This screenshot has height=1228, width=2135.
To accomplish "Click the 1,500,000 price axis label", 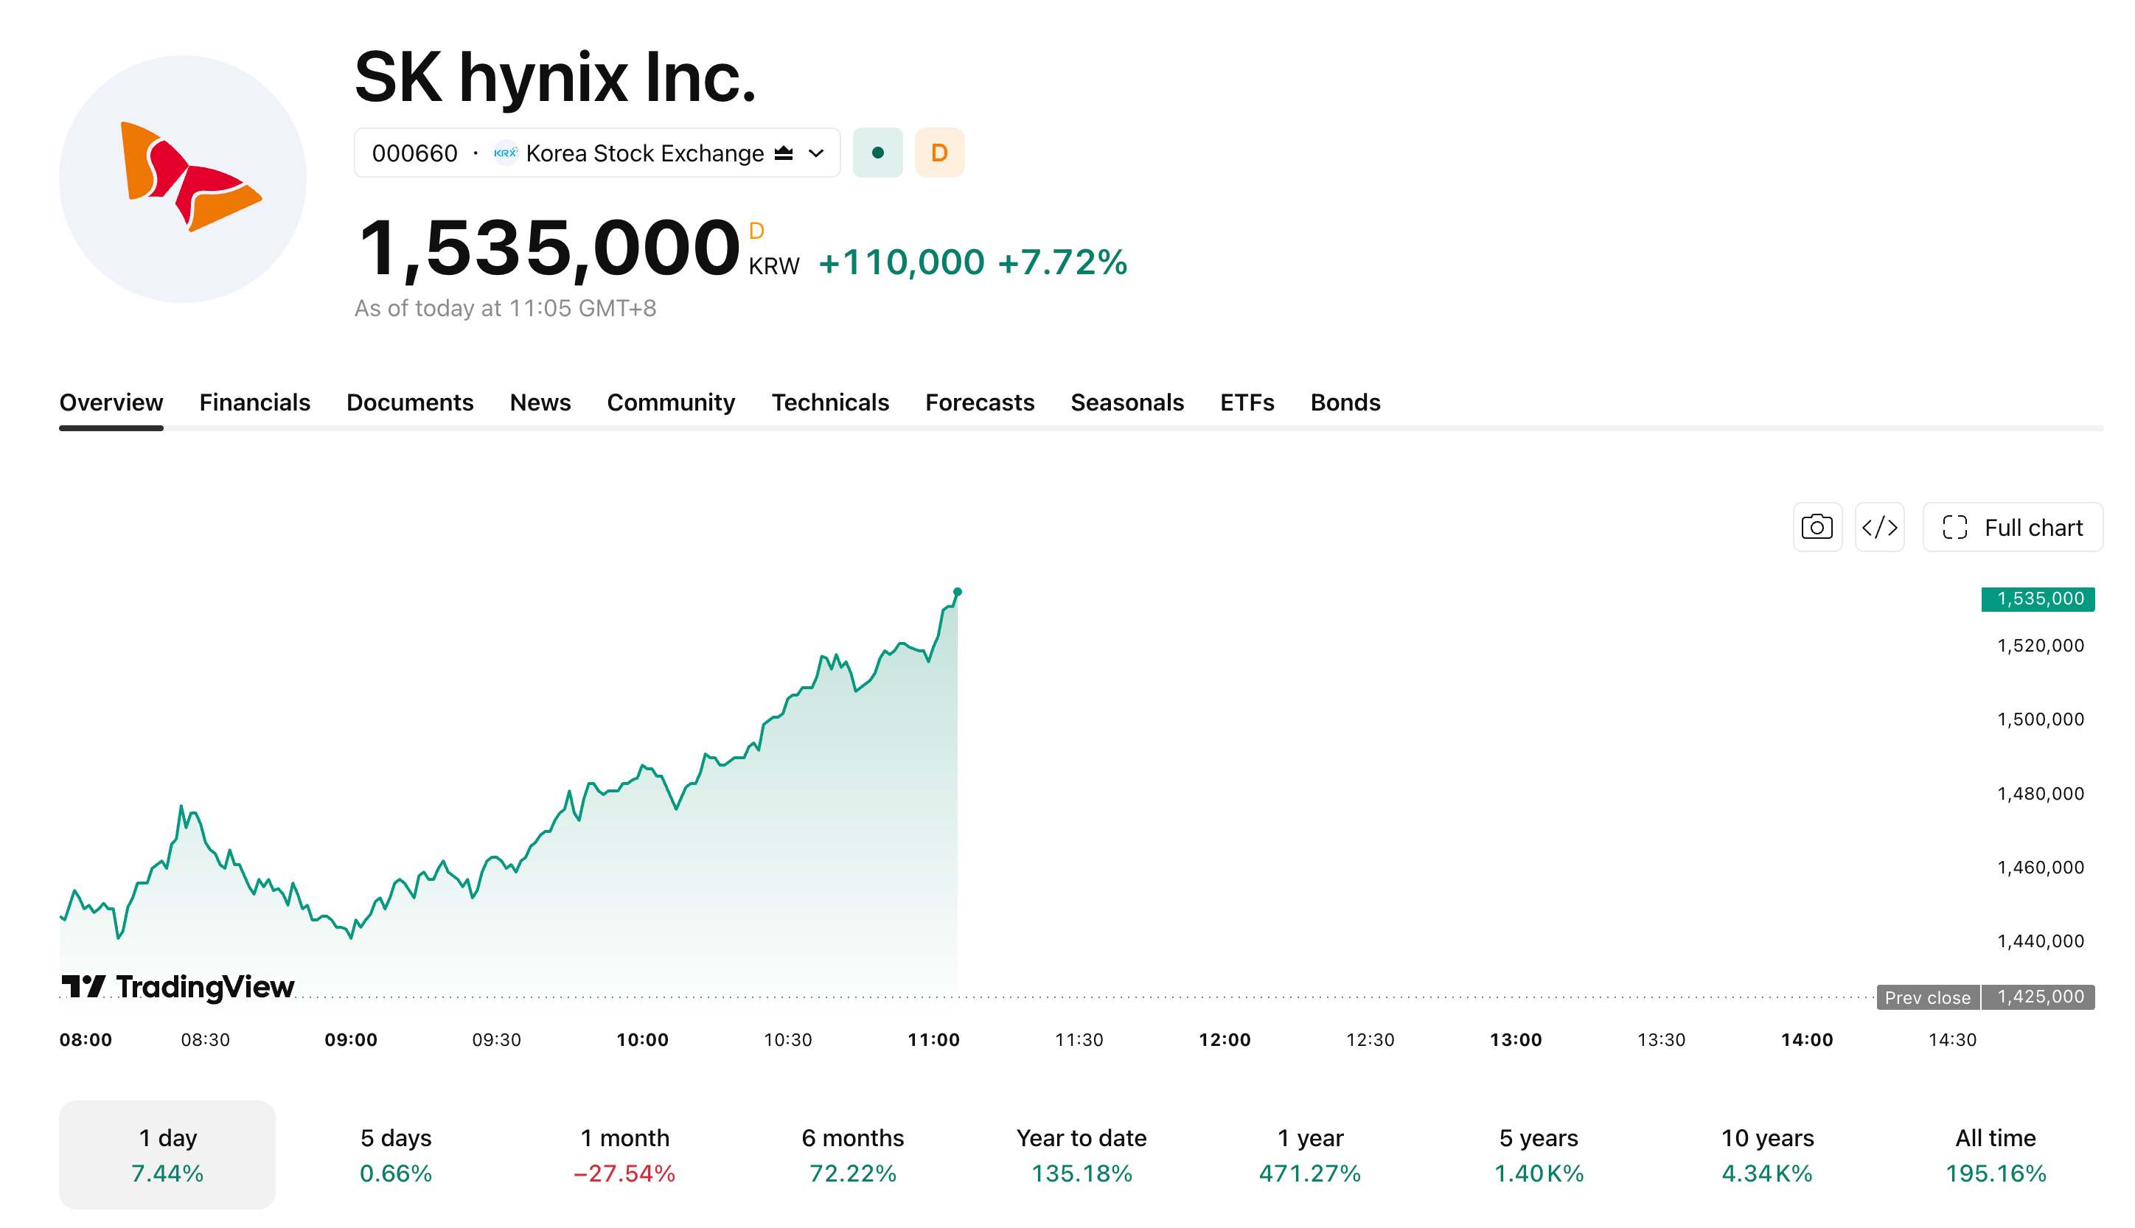I will pos(2040,719).
